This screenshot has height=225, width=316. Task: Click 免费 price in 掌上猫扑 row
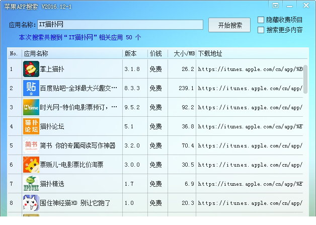click(155, 69)
